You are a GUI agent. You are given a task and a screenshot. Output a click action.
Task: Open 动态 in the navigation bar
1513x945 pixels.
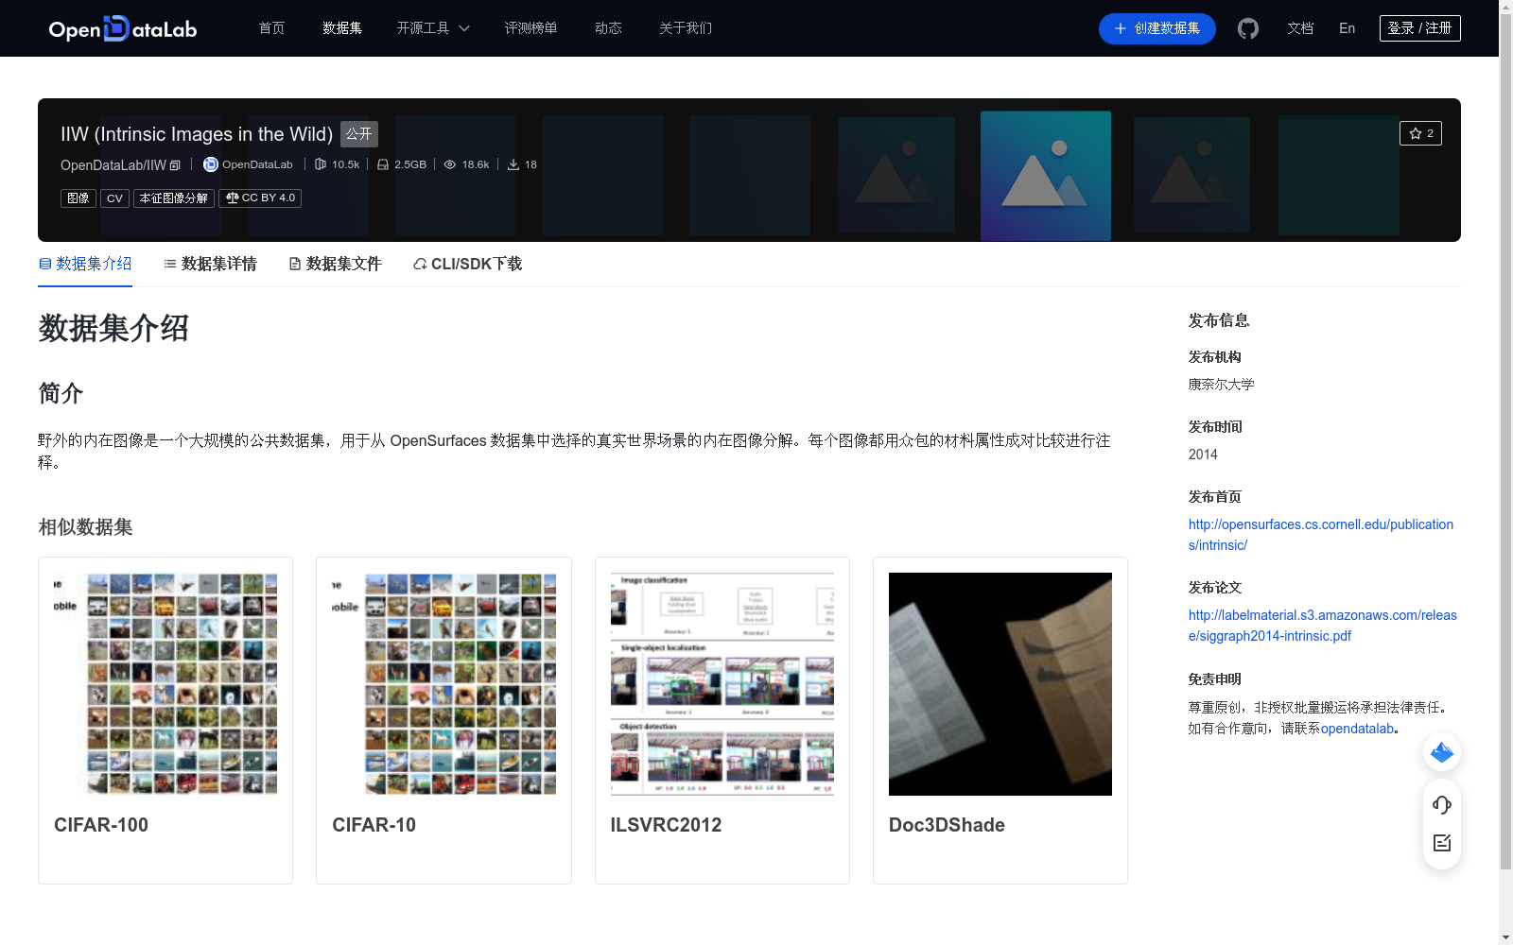click(608, 28)
